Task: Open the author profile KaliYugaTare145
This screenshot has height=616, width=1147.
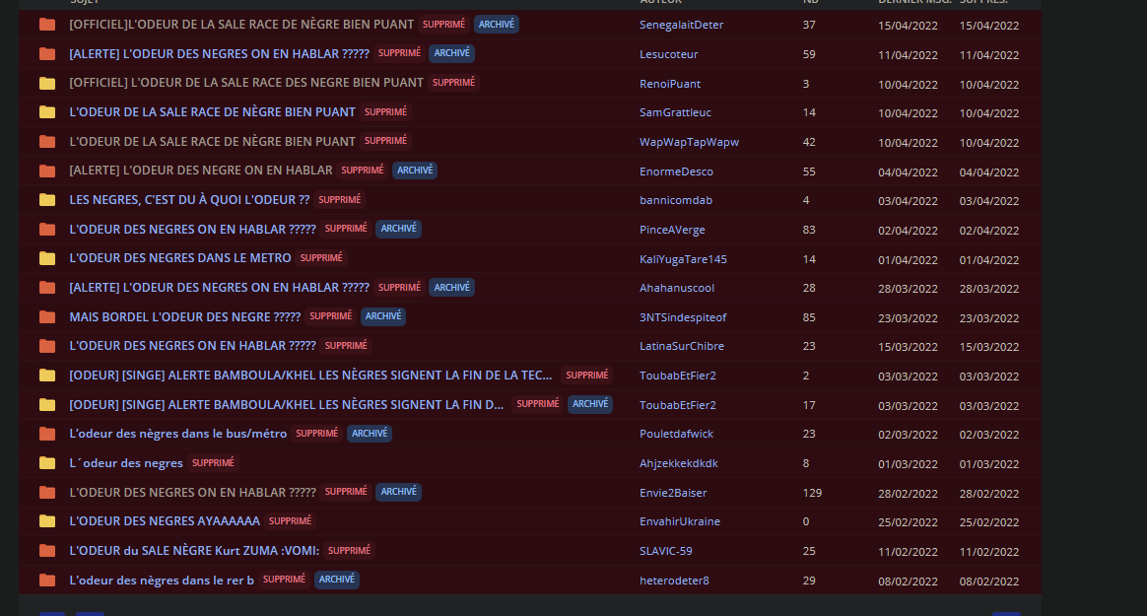Action: (683, 259)
